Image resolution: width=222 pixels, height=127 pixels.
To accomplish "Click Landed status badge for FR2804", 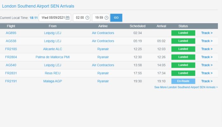I will pyautogui.click(x=183, y=57).
